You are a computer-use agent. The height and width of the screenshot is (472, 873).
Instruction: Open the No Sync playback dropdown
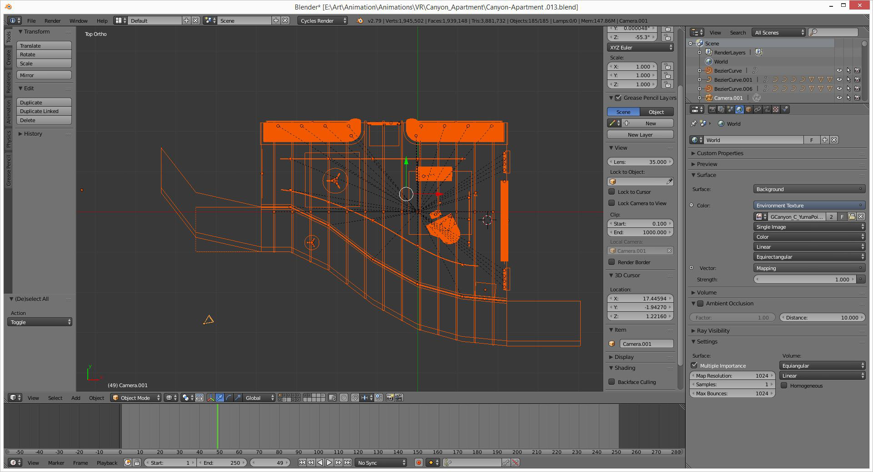[381, 463]
